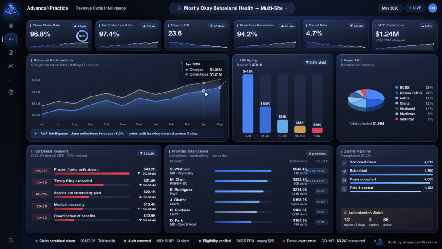This screenshot has height=249, width=442.
Task: Click the Payer Mix pie chart
Action: pos(366,100)
